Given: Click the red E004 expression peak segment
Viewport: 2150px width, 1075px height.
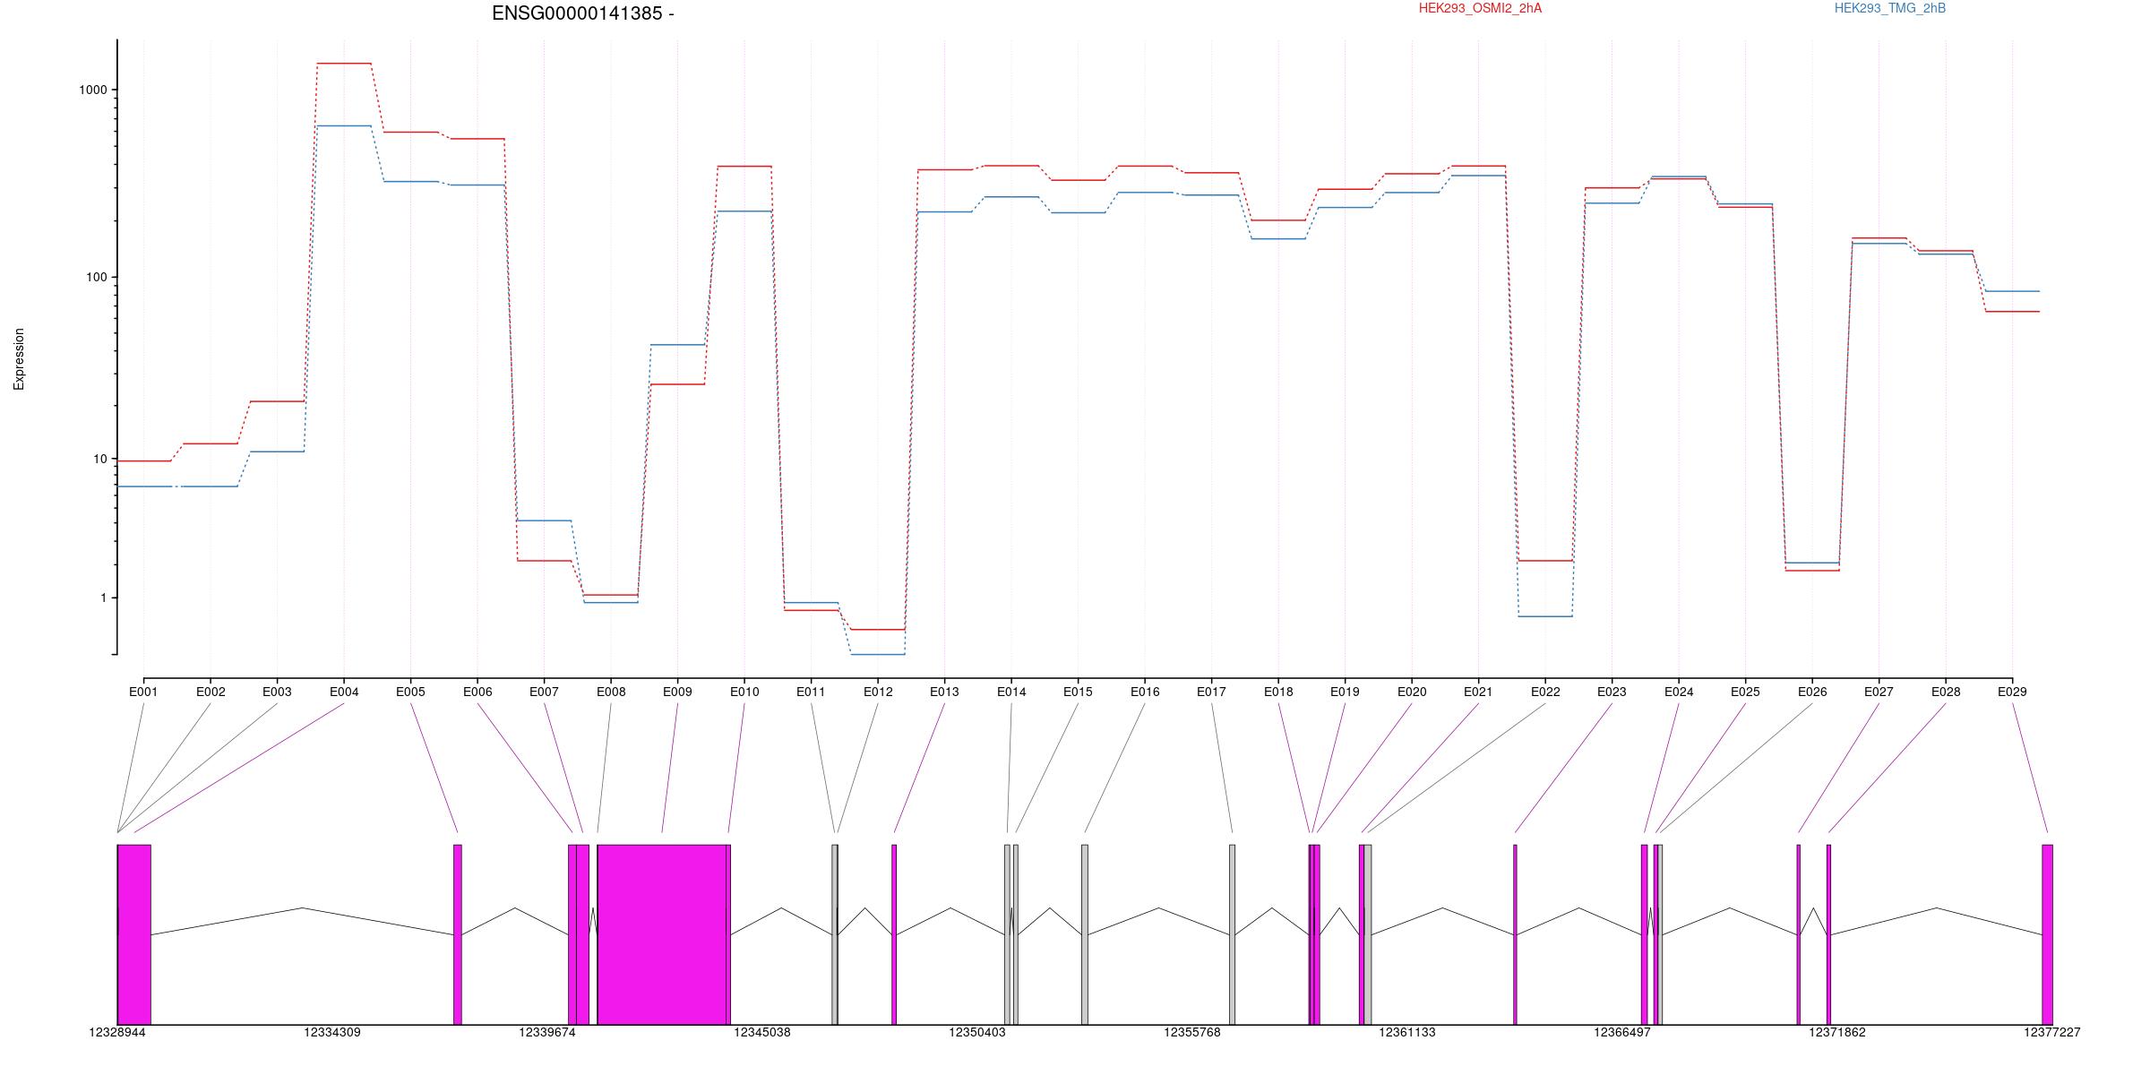Looking at the screenshot, I should tap(344, 64).
